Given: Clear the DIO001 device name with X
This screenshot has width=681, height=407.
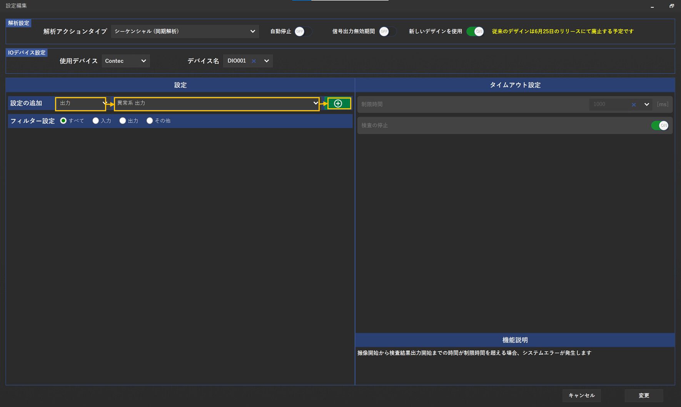Looking at the screenshot, I should [x=254, y=61].
